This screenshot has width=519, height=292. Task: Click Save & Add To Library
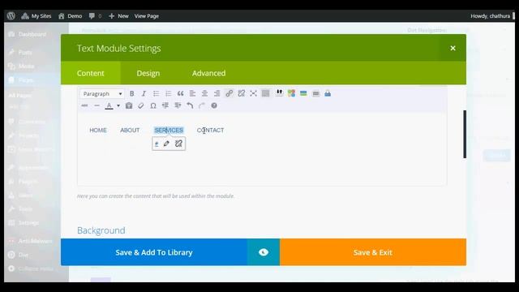point(154,252)
